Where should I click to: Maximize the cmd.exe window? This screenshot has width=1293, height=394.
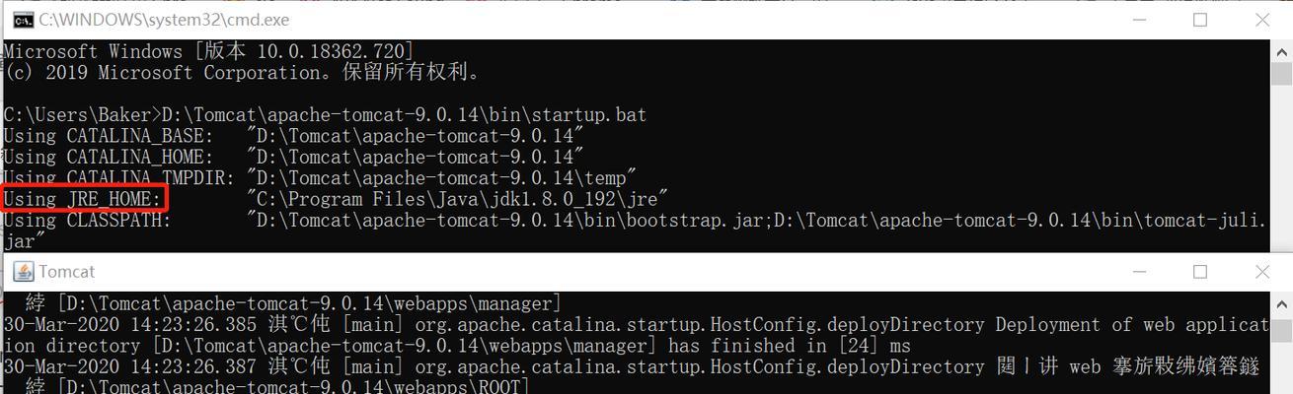(x=1200, y=20)
